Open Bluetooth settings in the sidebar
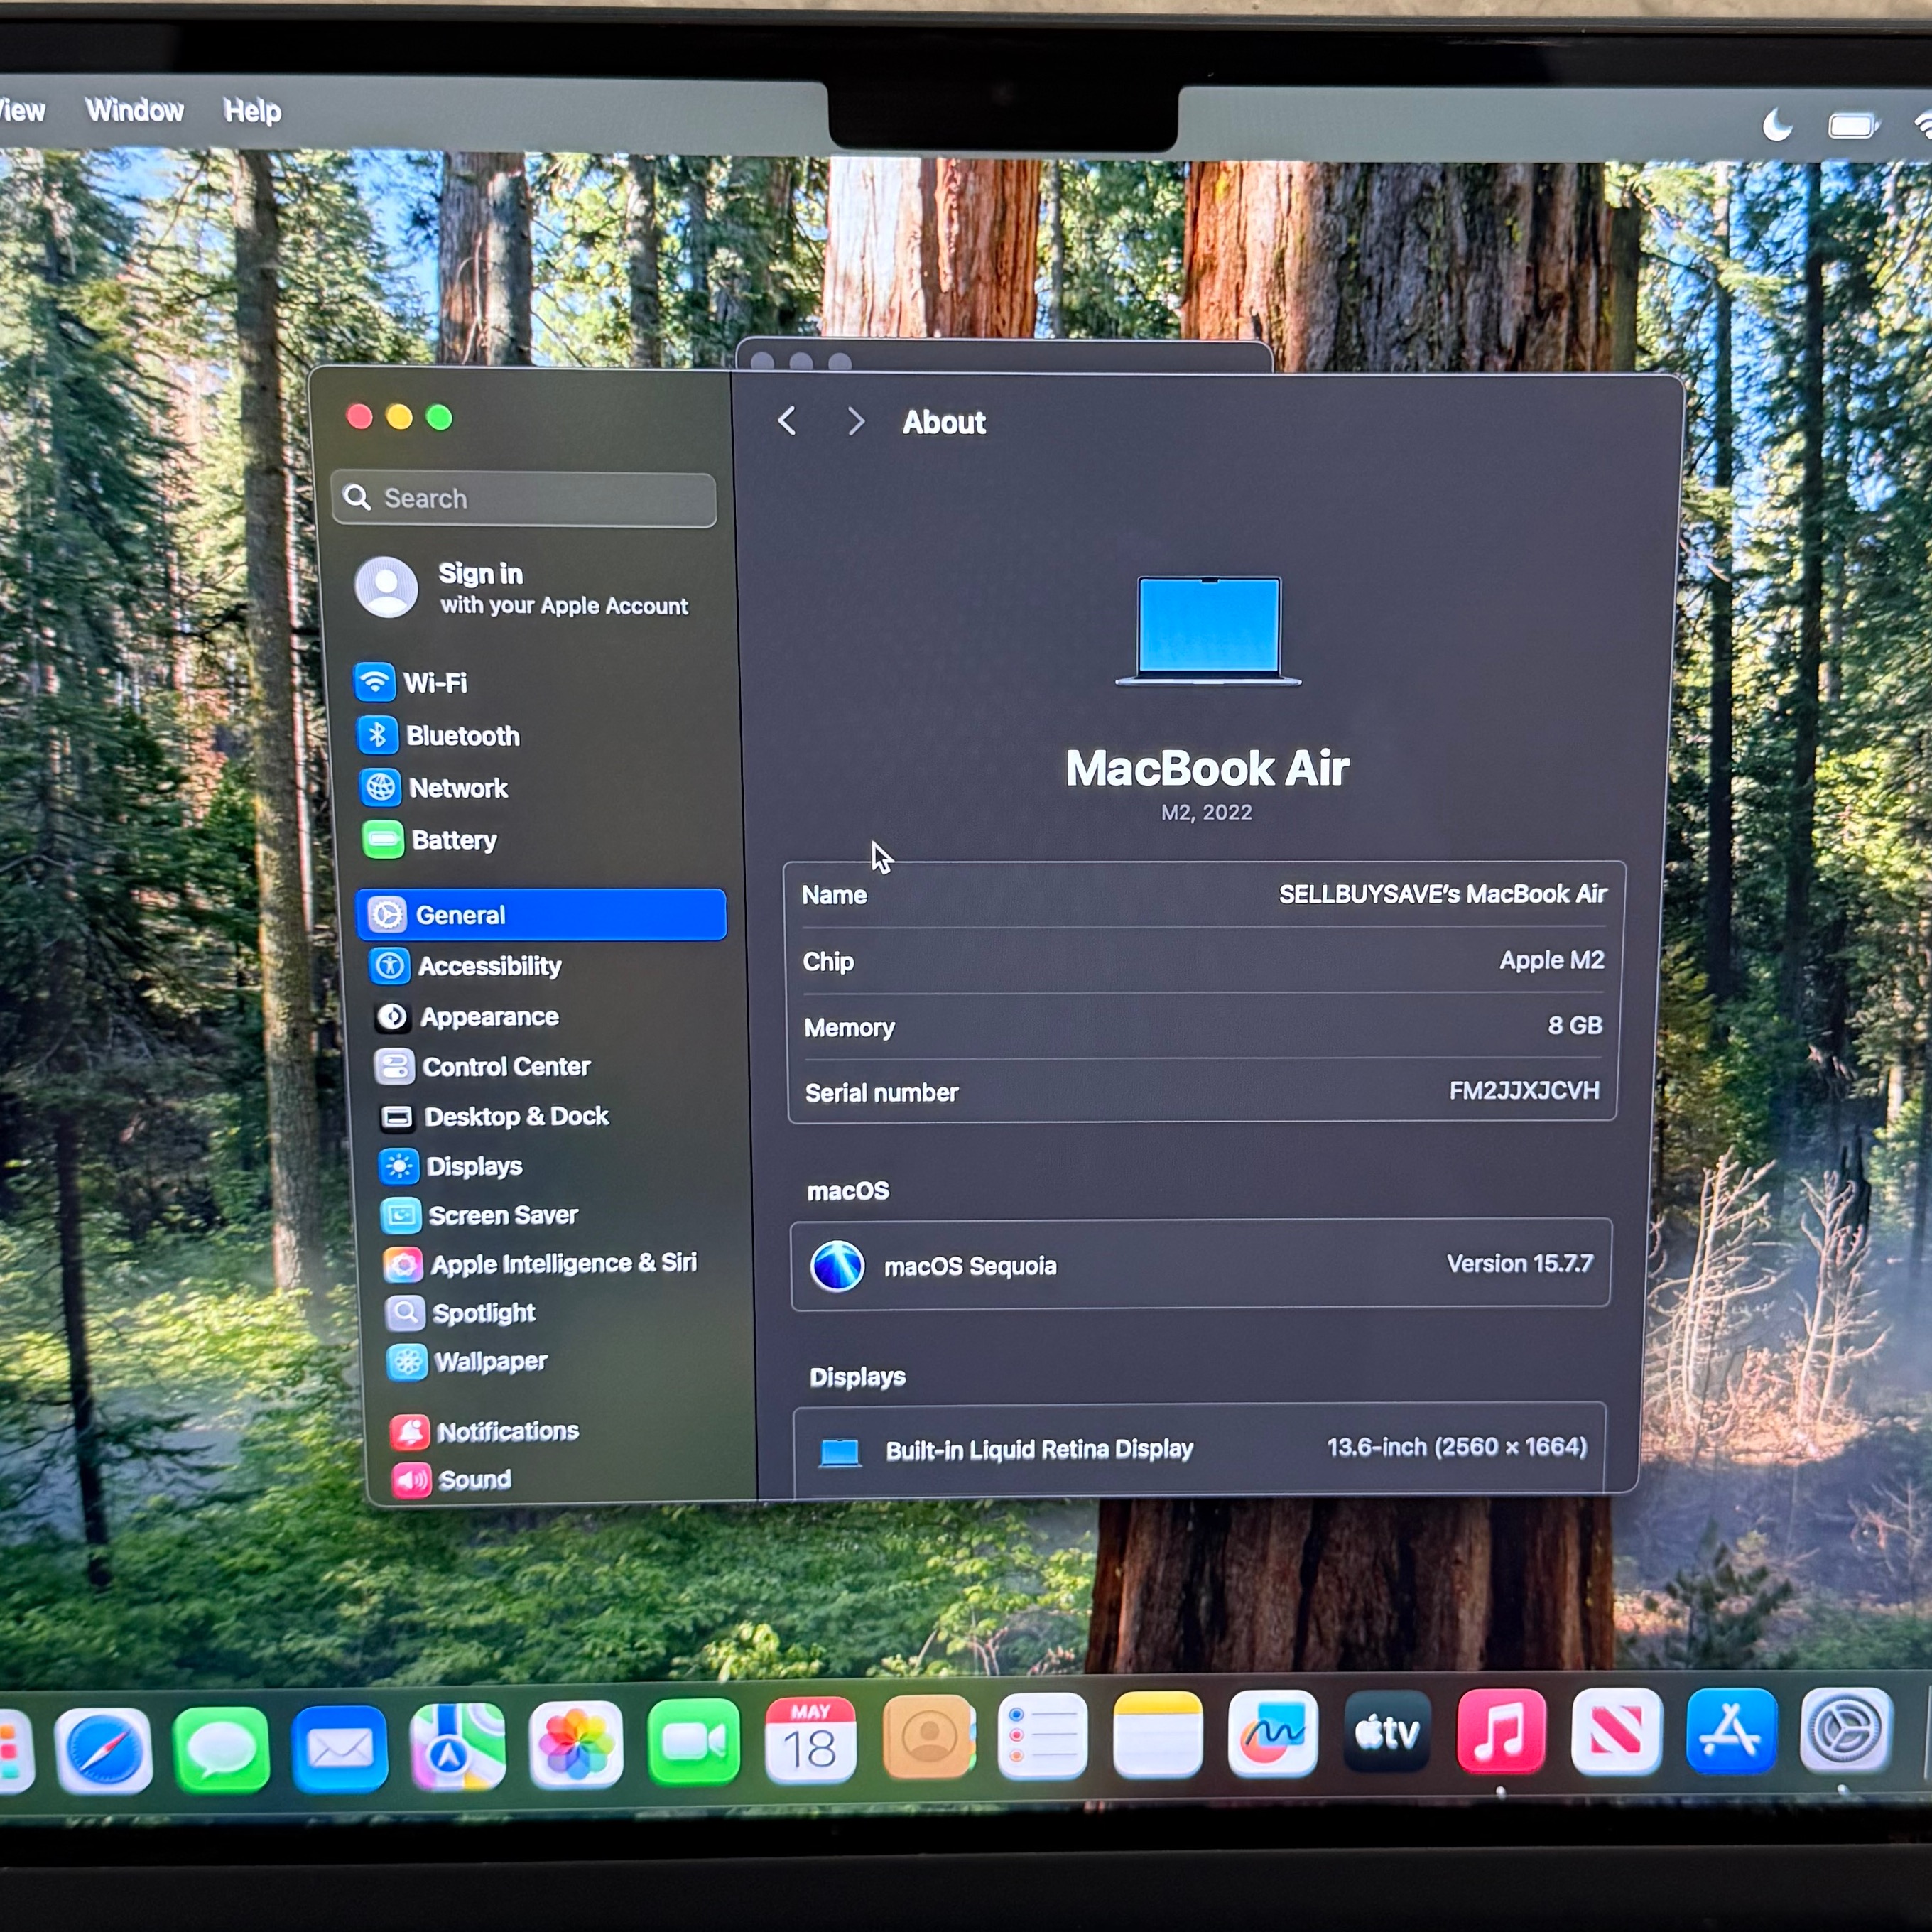Image resolution: width=1932 pixels, height=1932 pixels. tap(439, 736)
